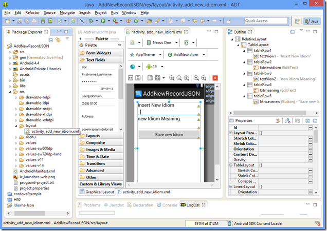Screen dimensions: 327x231
Task: Open the Refactor menu
Action: (32, 13)
